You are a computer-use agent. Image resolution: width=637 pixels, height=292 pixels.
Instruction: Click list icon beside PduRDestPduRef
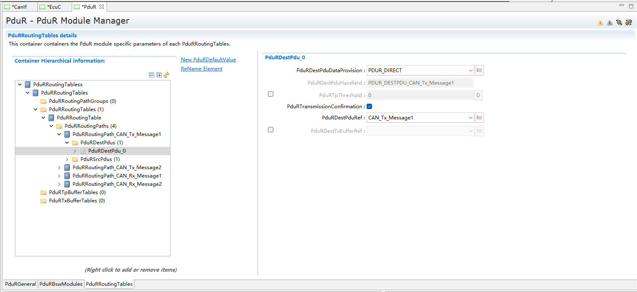click(479, 118)
